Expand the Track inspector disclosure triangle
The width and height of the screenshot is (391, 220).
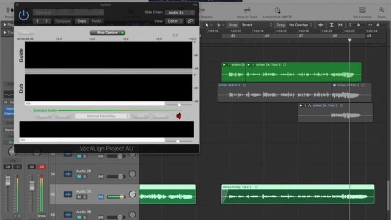5,32
